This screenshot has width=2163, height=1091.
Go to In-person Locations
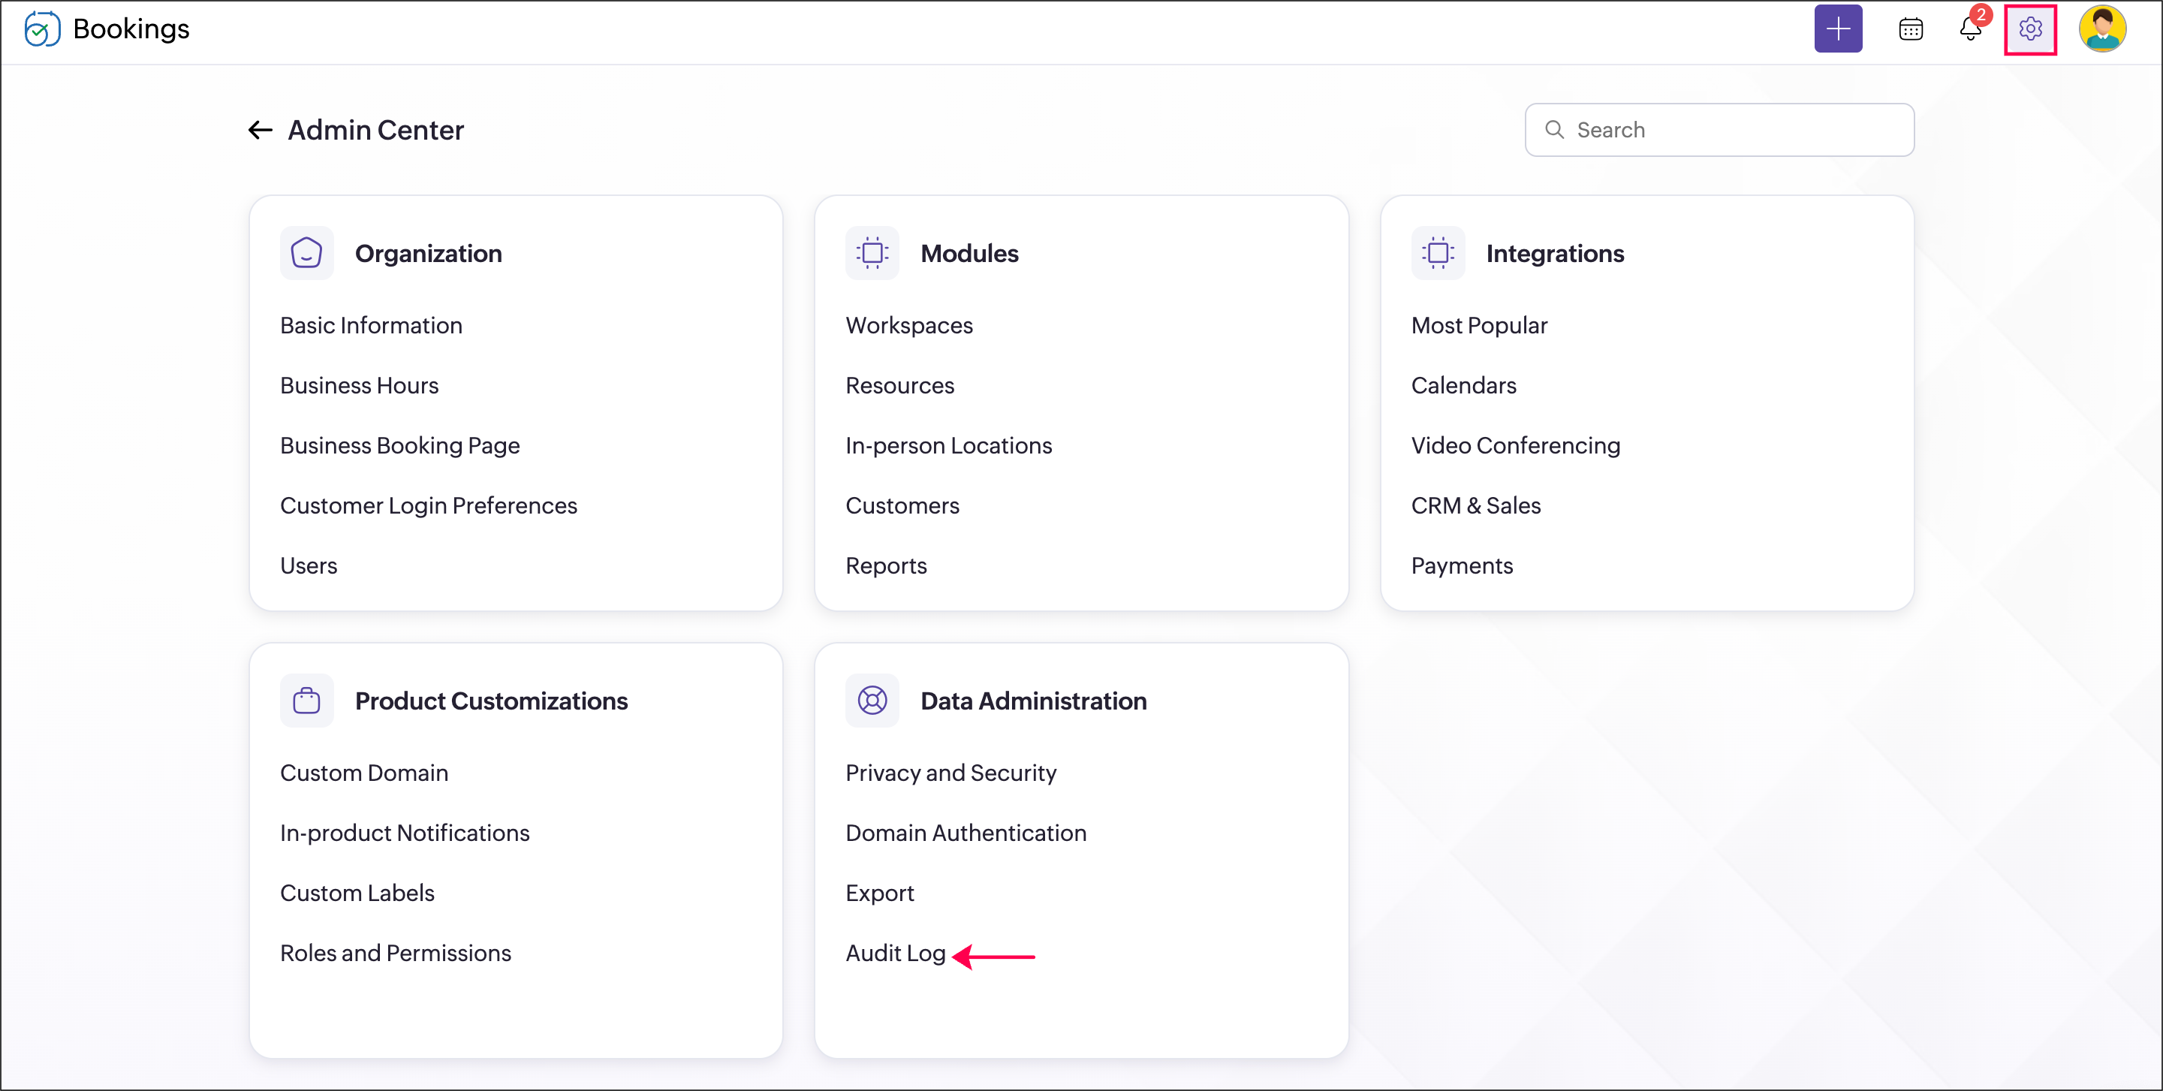(x=948, y=446)
